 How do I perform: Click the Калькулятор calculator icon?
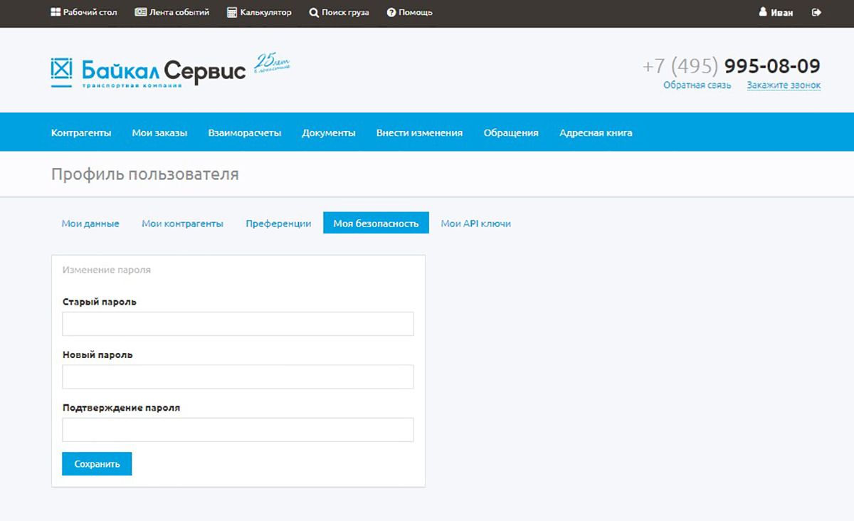(x=232, y=12)
